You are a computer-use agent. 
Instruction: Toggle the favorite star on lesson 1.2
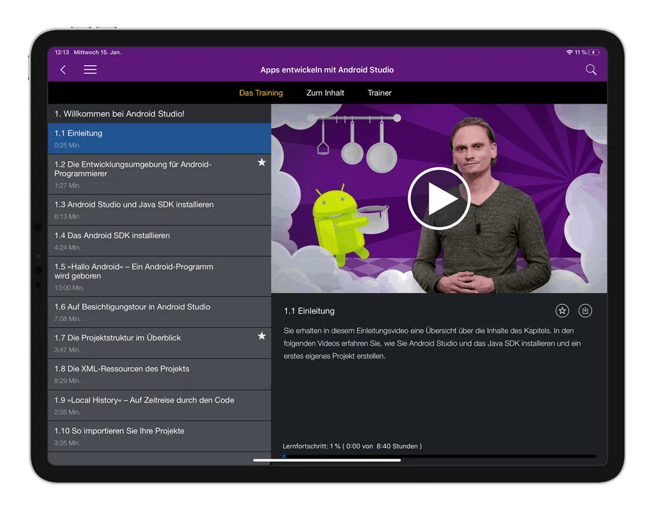[x=262, y=163]
